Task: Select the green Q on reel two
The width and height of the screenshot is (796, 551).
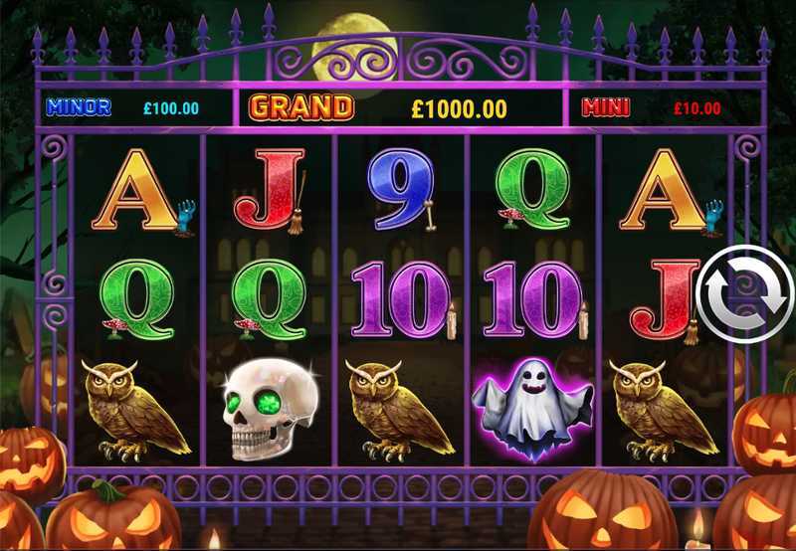Action: click(270, 299)
